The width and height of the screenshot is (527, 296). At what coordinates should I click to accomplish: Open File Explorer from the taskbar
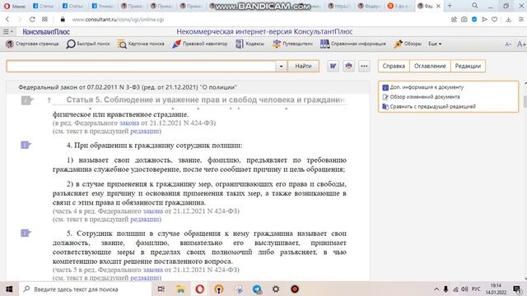coord(180,289)
